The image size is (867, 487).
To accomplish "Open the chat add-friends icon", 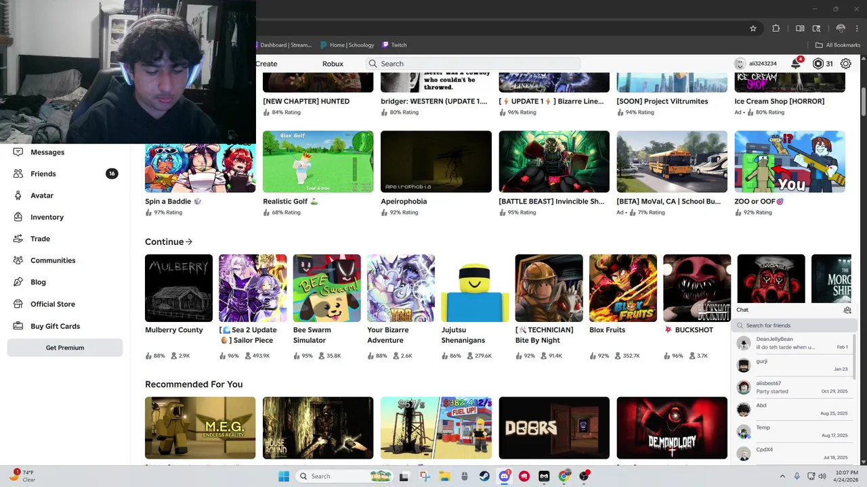I will click(x=847, y=310).
